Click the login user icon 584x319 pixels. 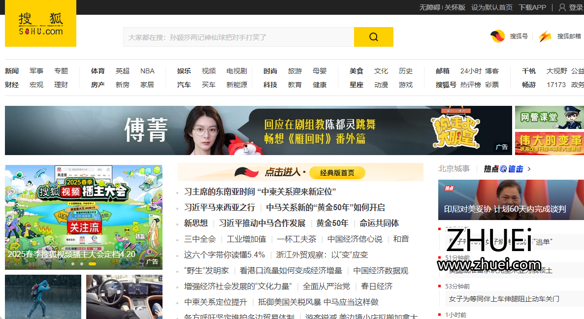(562, 7)
